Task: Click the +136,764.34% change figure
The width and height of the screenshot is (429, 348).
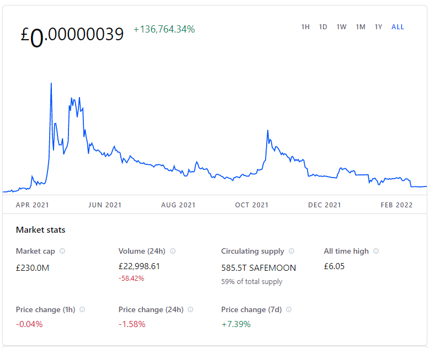Action: point(164,29)
